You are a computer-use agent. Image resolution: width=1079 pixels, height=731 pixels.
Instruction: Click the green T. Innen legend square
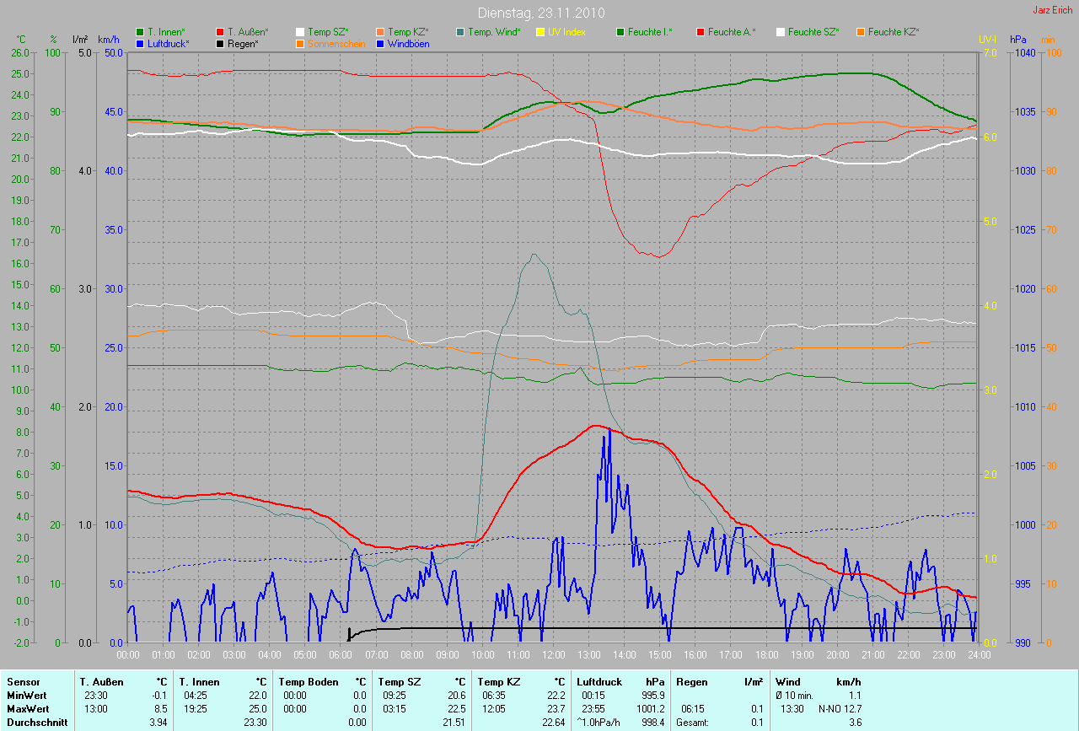(x=140, y=32)
